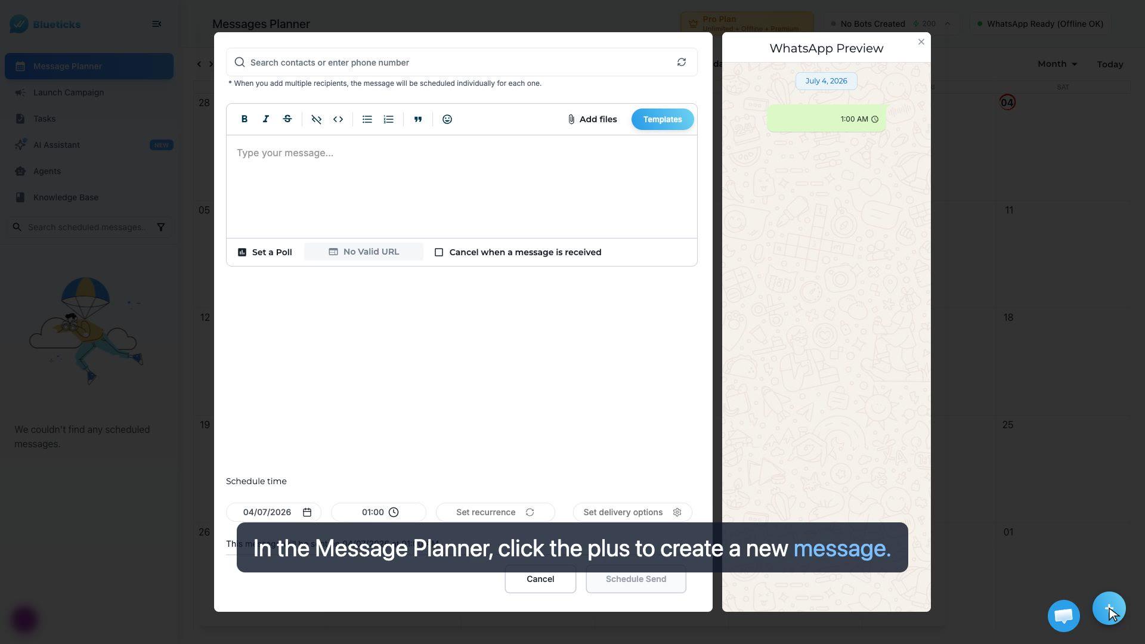Click the Blueticks logo
Screen dimensions: 1145x644
pyautogui.click(x=45, y=24)
